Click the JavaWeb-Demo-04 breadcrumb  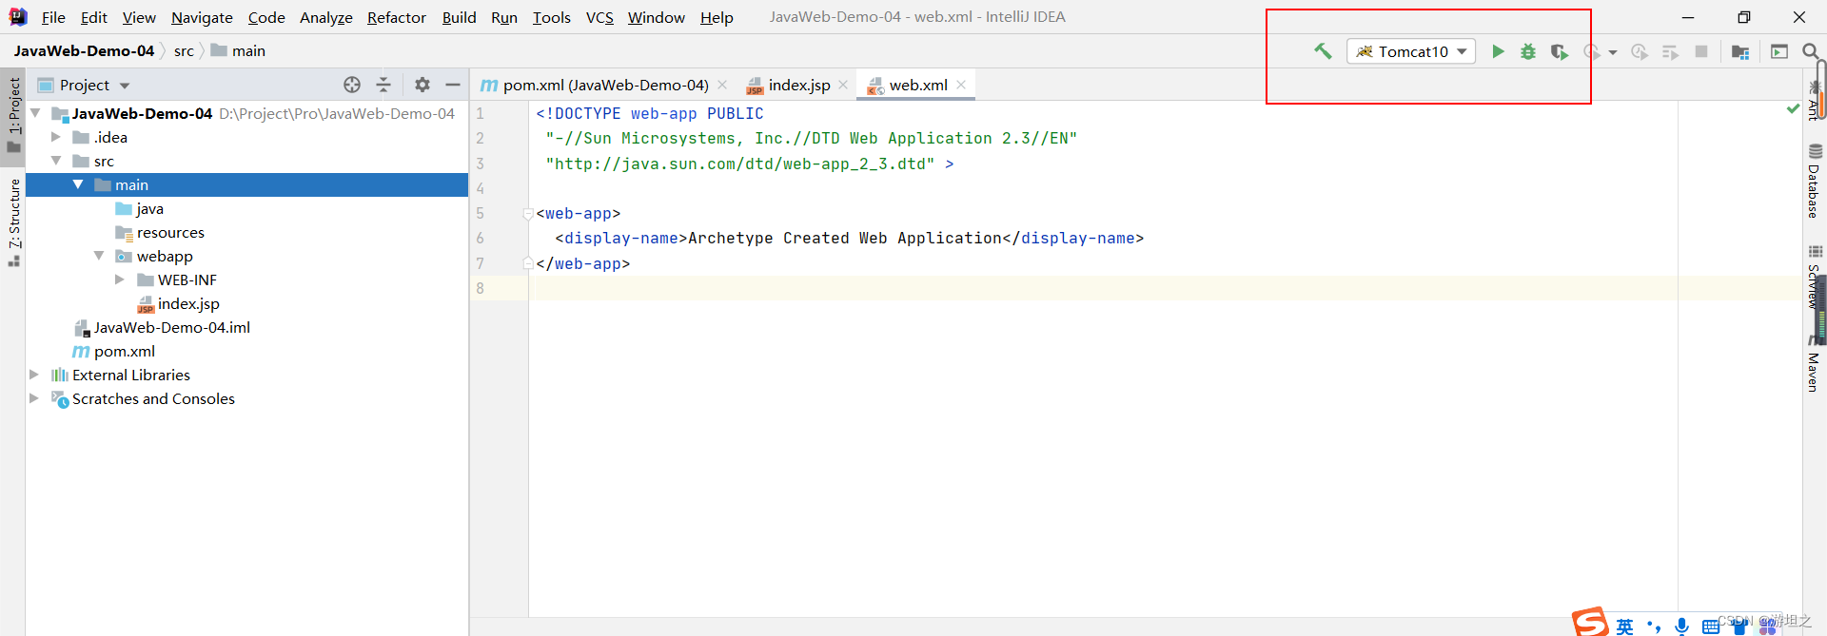coord(84,50)
